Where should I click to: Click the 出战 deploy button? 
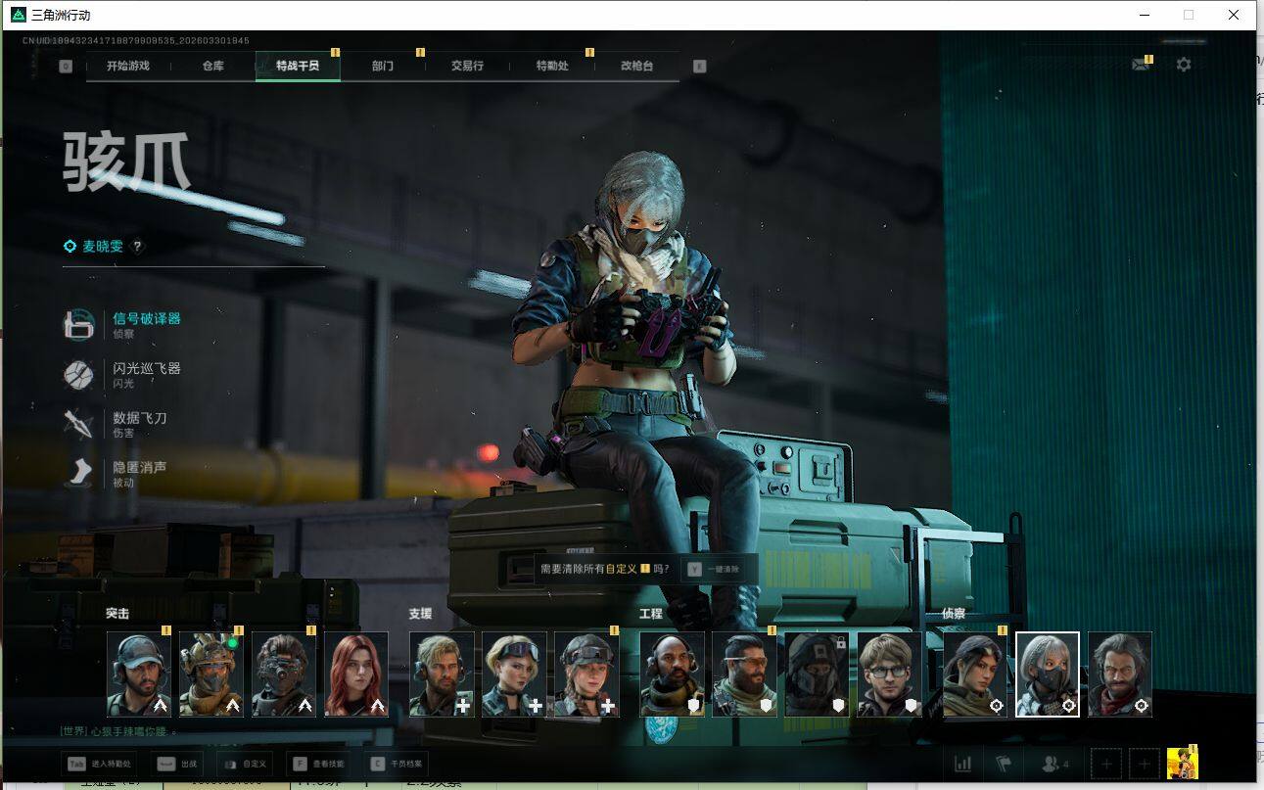click(178, 764)
